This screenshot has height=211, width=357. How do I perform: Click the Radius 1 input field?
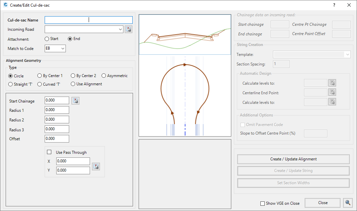57,110
